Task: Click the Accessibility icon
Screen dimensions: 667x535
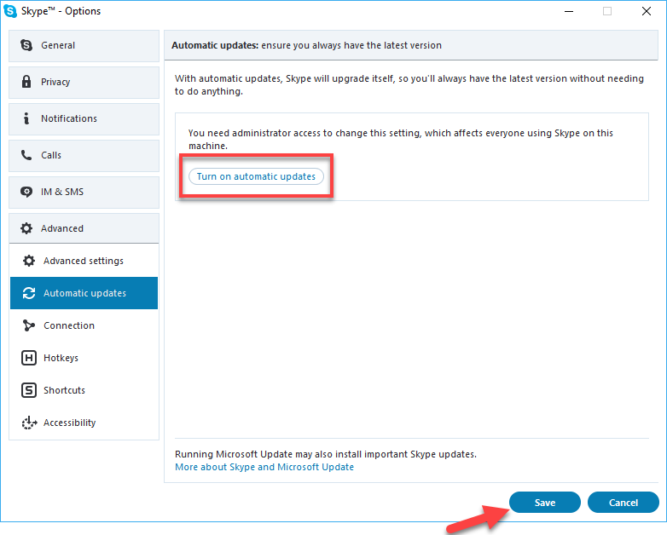Action: coord(29,423)
